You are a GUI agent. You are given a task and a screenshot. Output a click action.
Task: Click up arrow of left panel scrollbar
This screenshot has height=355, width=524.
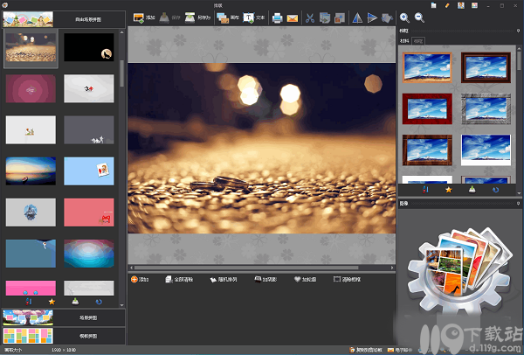(x=121, y=32)
